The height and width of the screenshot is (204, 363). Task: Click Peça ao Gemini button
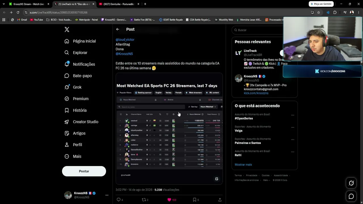[321, 4]
